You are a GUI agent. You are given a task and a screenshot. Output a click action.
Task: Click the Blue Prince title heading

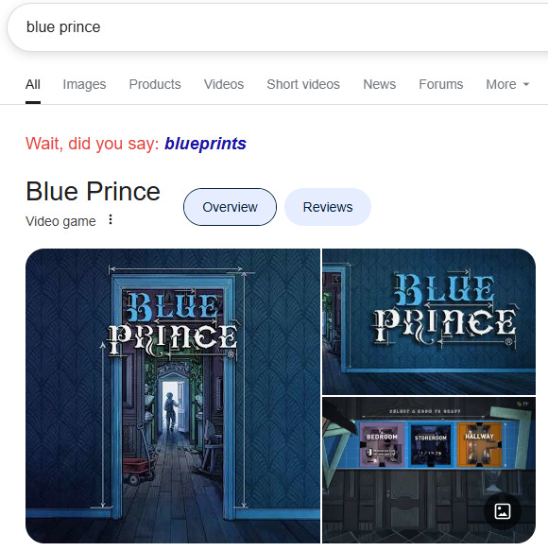[94, 192]
